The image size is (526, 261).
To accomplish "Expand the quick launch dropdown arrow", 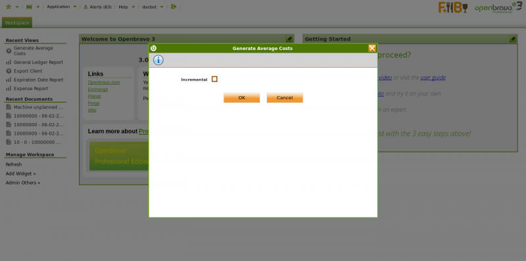I will [x=38, y=7].
